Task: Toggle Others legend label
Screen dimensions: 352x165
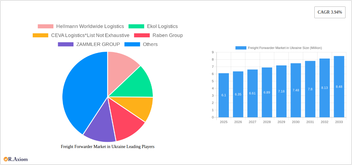Action: (x=150, y=44)
